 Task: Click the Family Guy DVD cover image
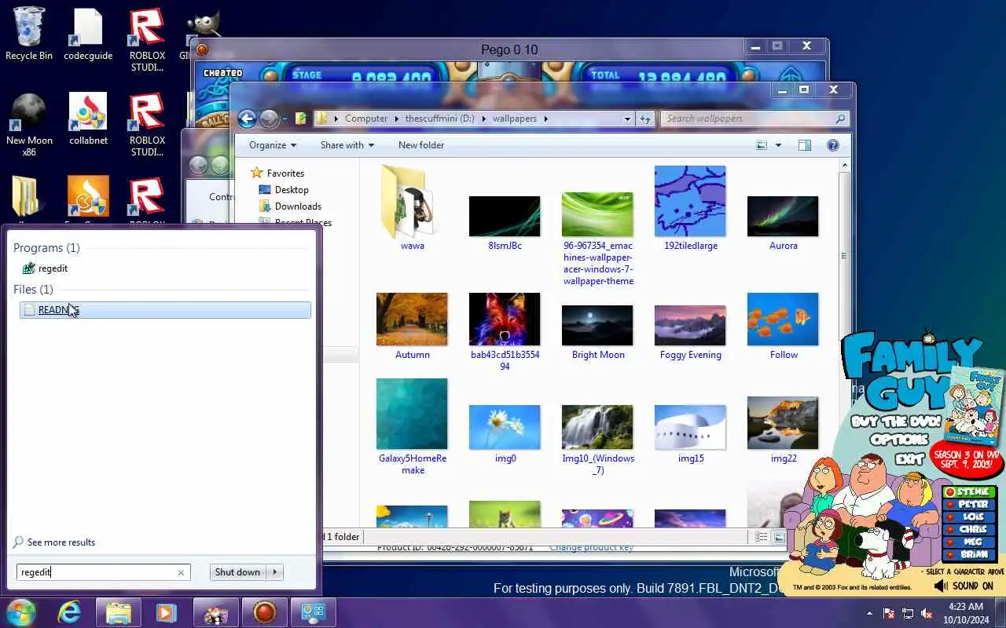pos(973,407)
